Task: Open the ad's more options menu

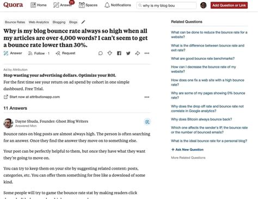Action: click(x=147, y=97)
